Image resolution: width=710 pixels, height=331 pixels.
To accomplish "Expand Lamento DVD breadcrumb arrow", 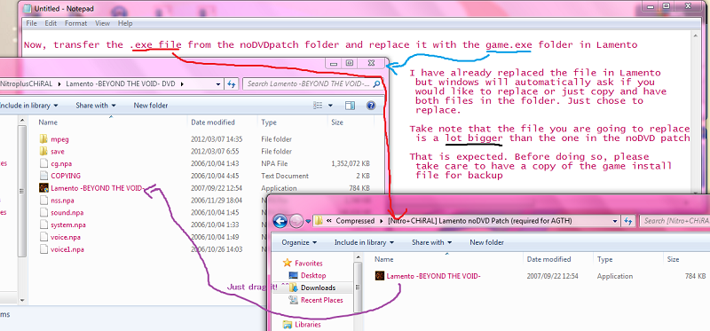I will [182, 83].
